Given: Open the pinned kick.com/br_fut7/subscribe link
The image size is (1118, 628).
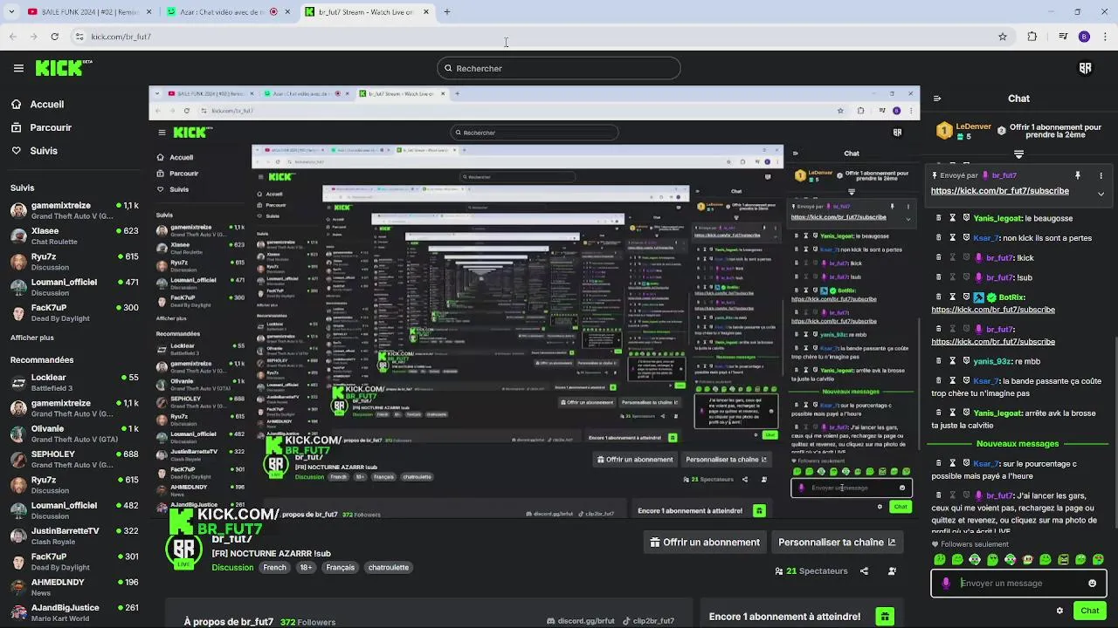Looking at the screenshot, I should [x=999, y=191].
